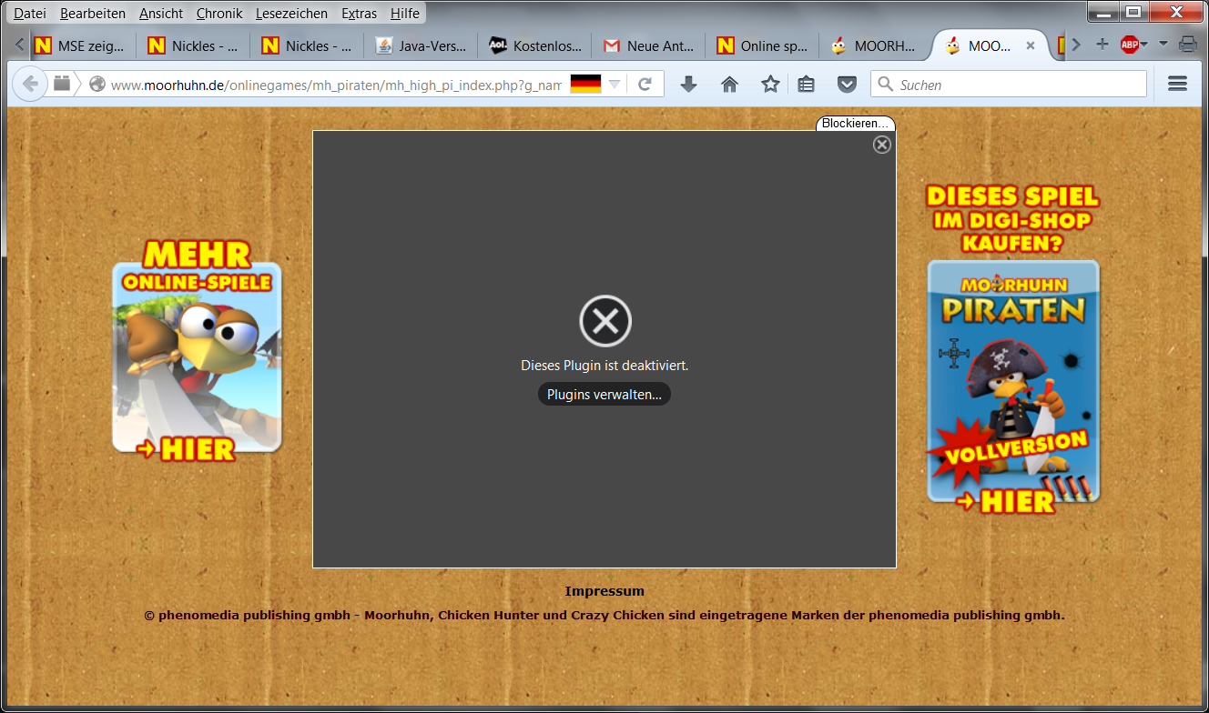Switch to the Kostenlos... AOL tab
This screenshot has height=713, width=1209.
pyautogui.click(x=534, y=45)
